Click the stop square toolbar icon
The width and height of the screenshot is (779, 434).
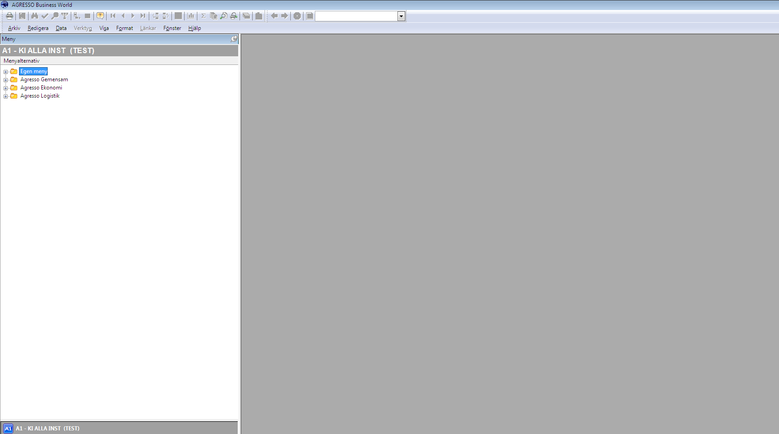88,16
